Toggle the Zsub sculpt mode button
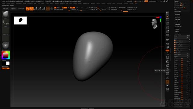This screenshot has width=193, height=109. (x=77, y=8)
